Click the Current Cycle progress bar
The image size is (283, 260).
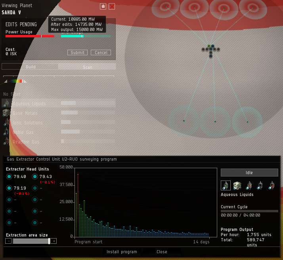[249, 211]
